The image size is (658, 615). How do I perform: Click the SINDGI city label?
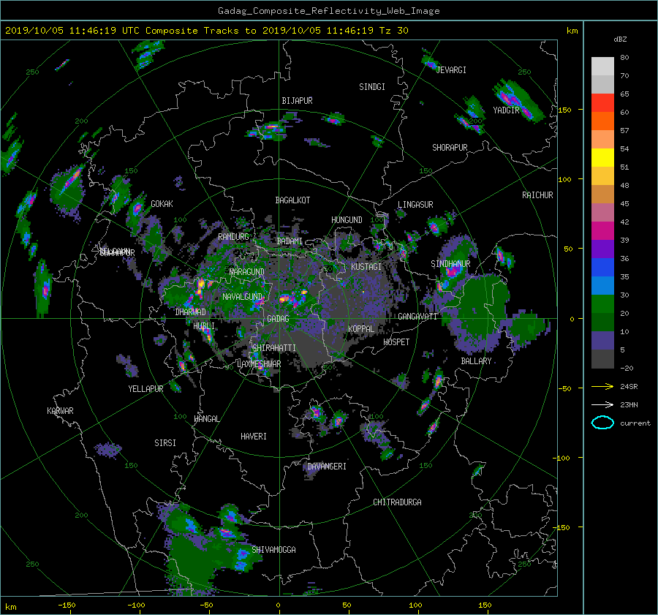click(x=372, y=87)
